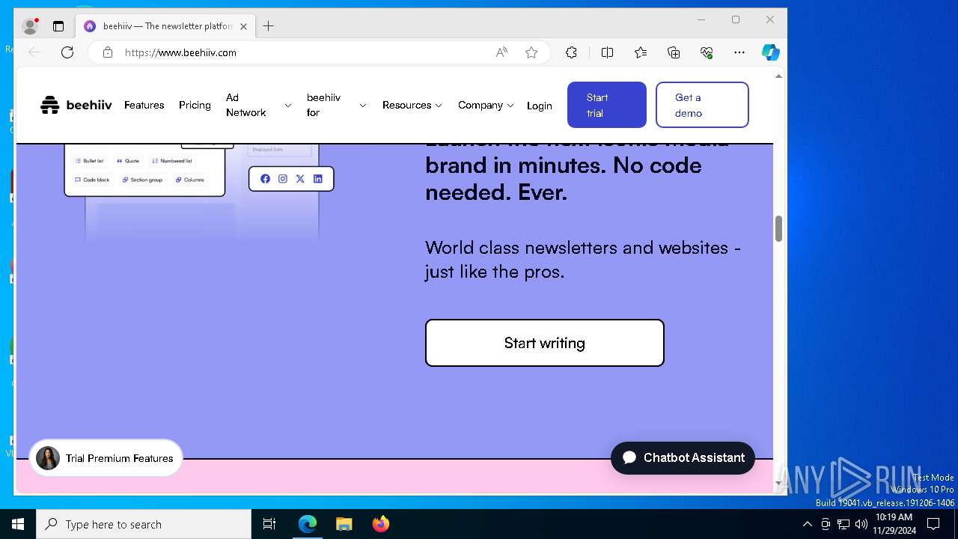Show hidden system tray icons
Screen dimensions: 958x539
tap(807, 524)
